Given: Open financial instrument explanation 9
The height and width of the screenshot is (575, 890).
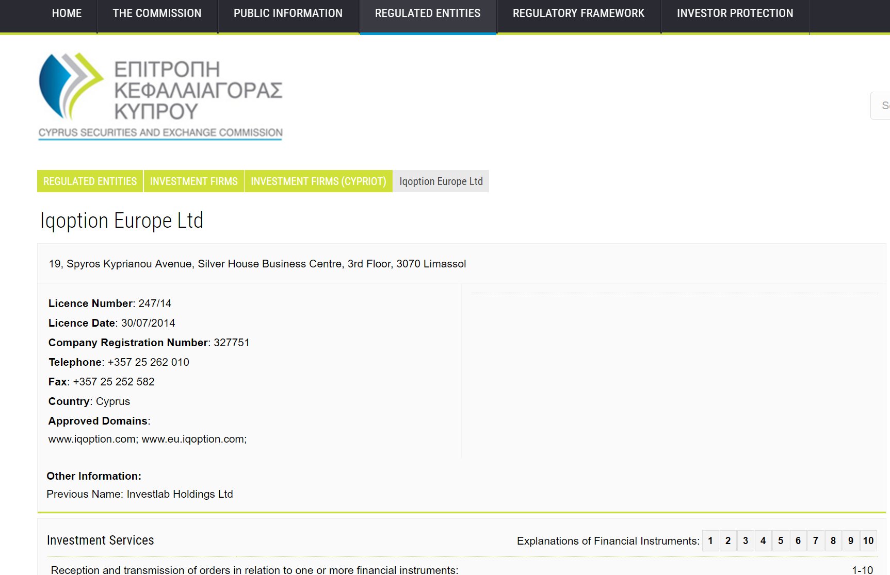Looking at the screenshot, I should click(851, 541).
